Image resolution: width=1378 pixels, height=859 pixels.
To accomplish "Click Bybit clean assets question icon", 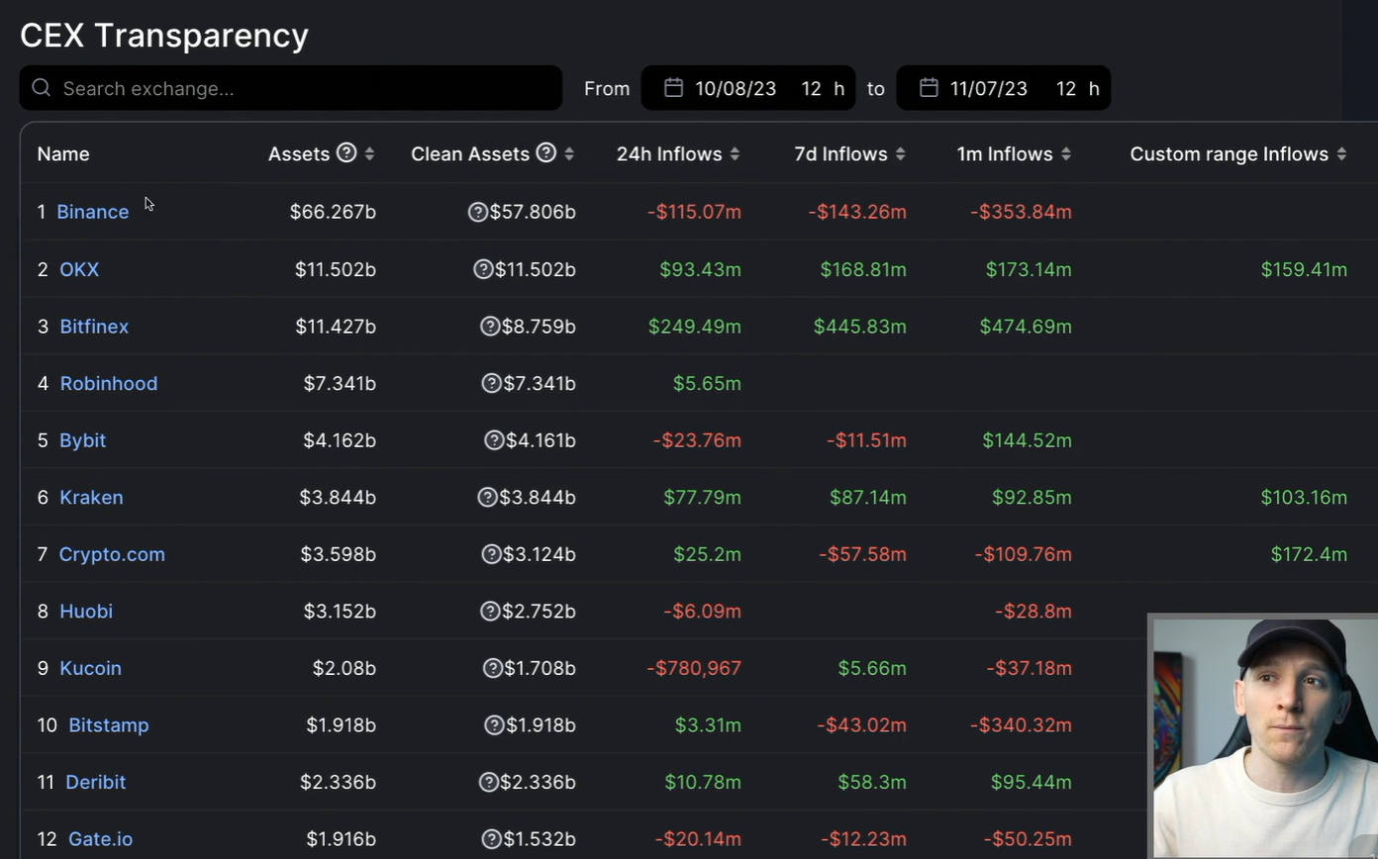I will point(494,440).
